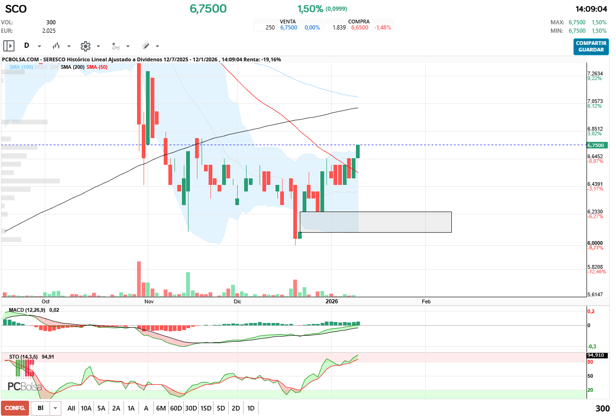Screen dimensions: 616x418
Task: Click the VENTA price 6,7500
Action: click(289, 28)
